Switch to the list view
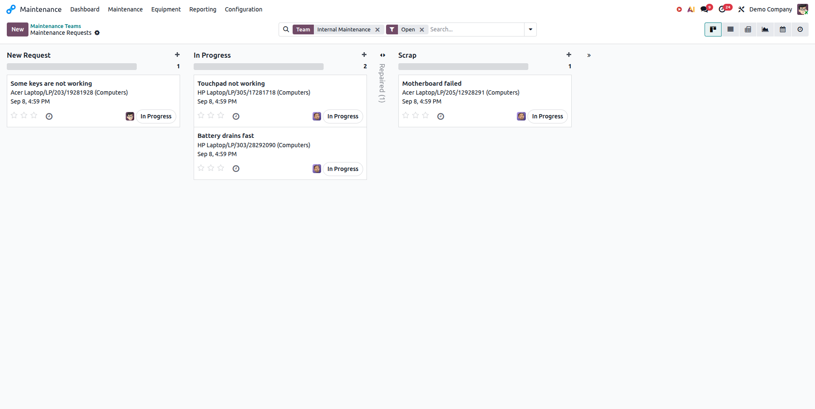815x409 pixels. pyautogui.click(x=730, y=29)
